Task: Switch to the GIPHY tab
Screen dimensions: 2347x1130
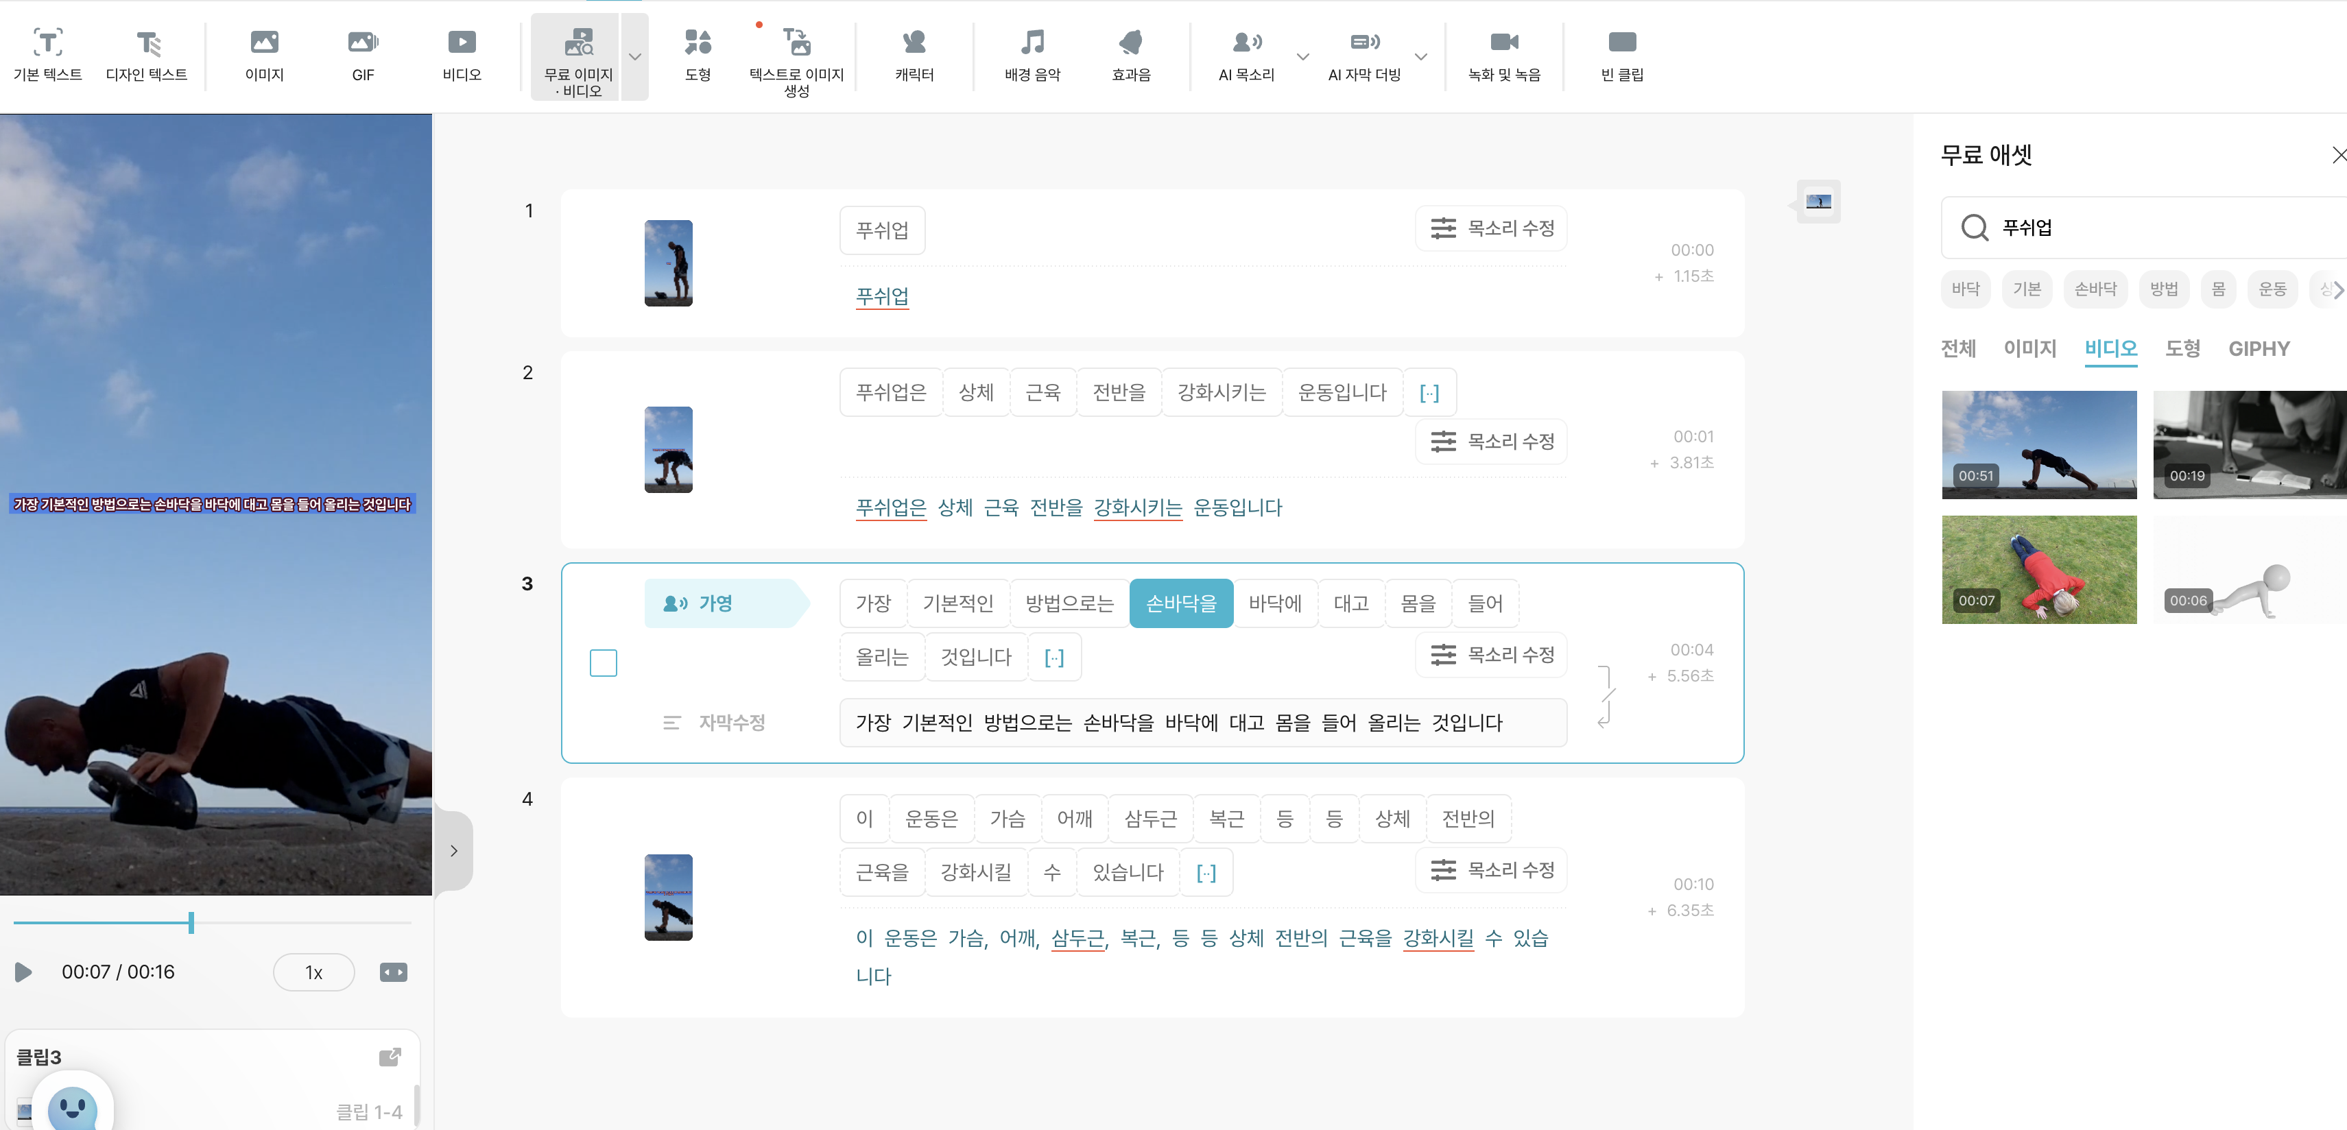Action: (2258, 348)
